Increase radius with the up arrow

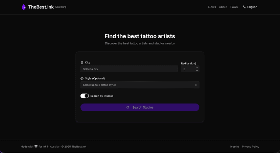click(197, 67)
